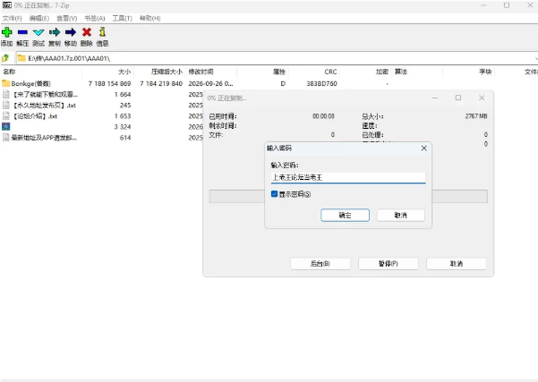Open the 帮助(H) help menu

point(150,18)
